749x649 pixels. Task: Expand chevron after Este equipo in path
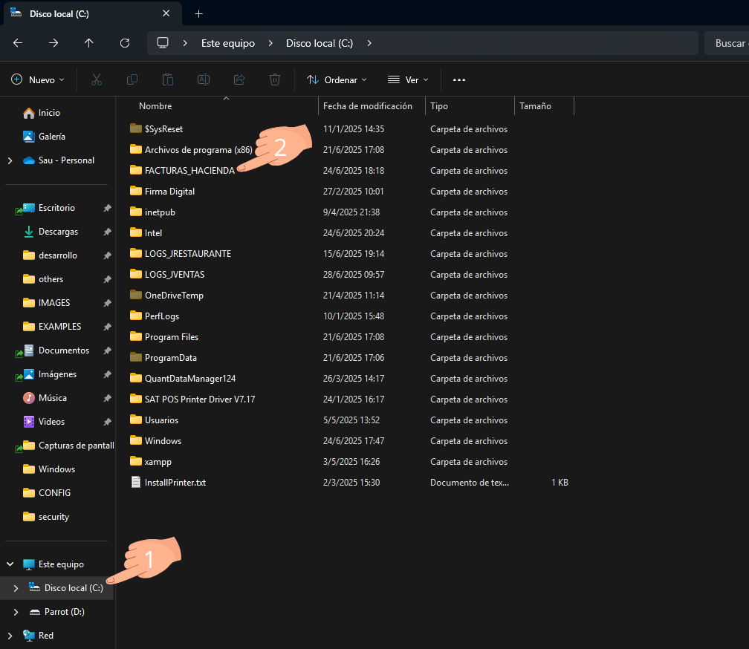pos(270,43)
